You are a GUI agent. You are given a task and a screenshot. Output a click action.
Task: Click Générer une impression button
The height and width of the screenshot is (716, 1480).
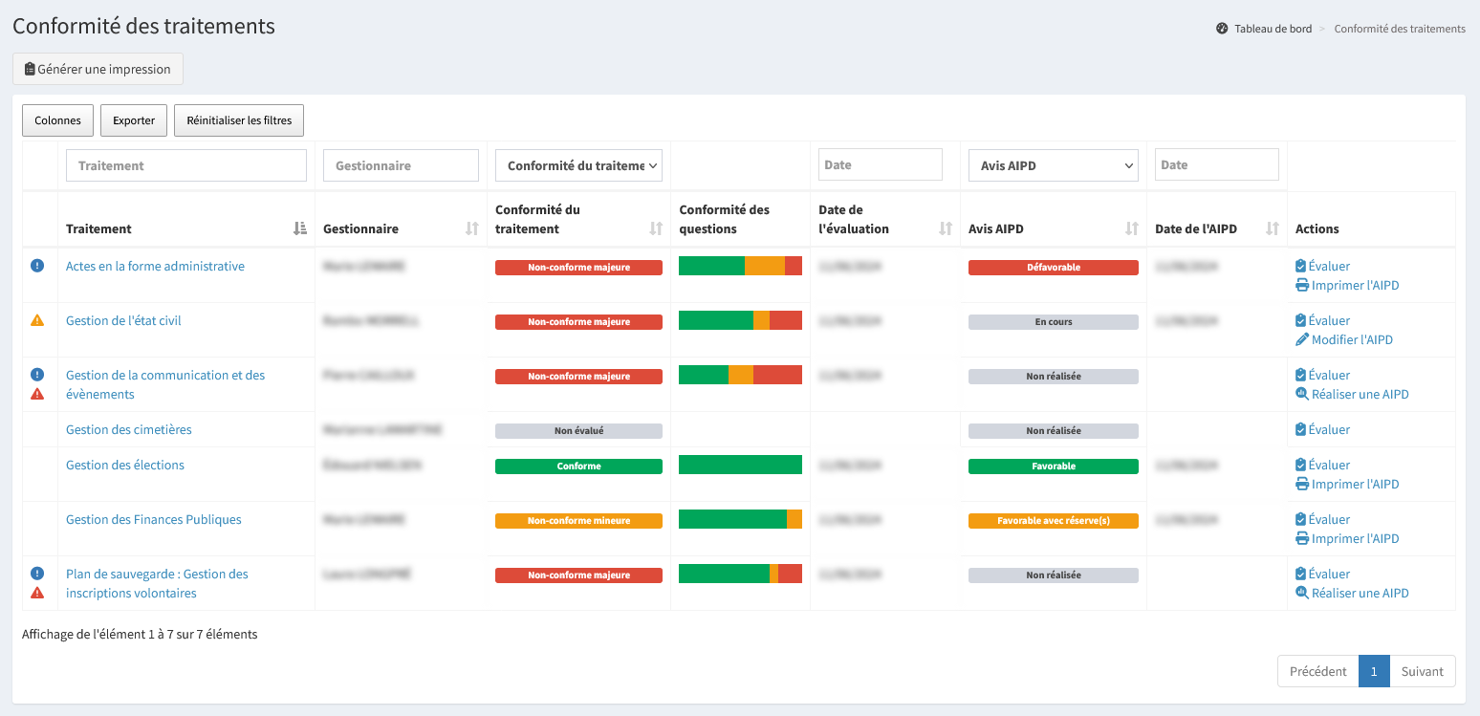tap(98, 69)
